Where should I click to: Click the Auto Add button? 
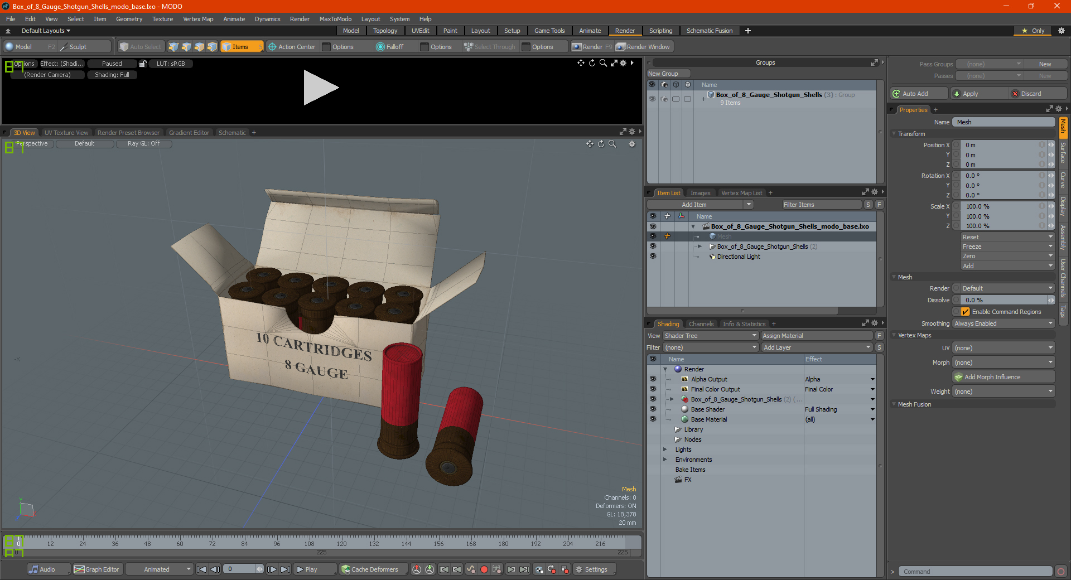[x=919, y=94]
